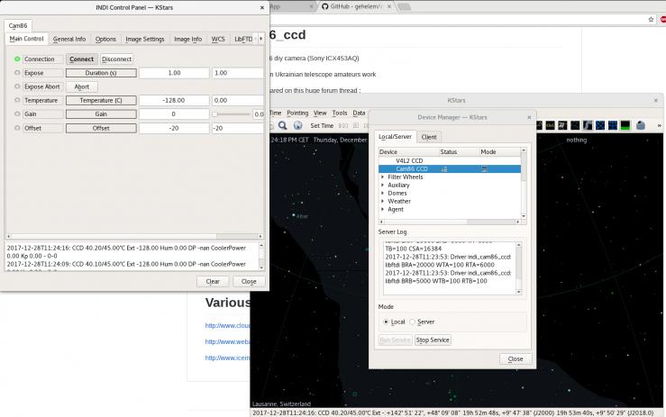Viewport: 666px width, 417px height.
Task: Click the Cam86 CCD status icon in Device Manager
Action: coord(444,169)
